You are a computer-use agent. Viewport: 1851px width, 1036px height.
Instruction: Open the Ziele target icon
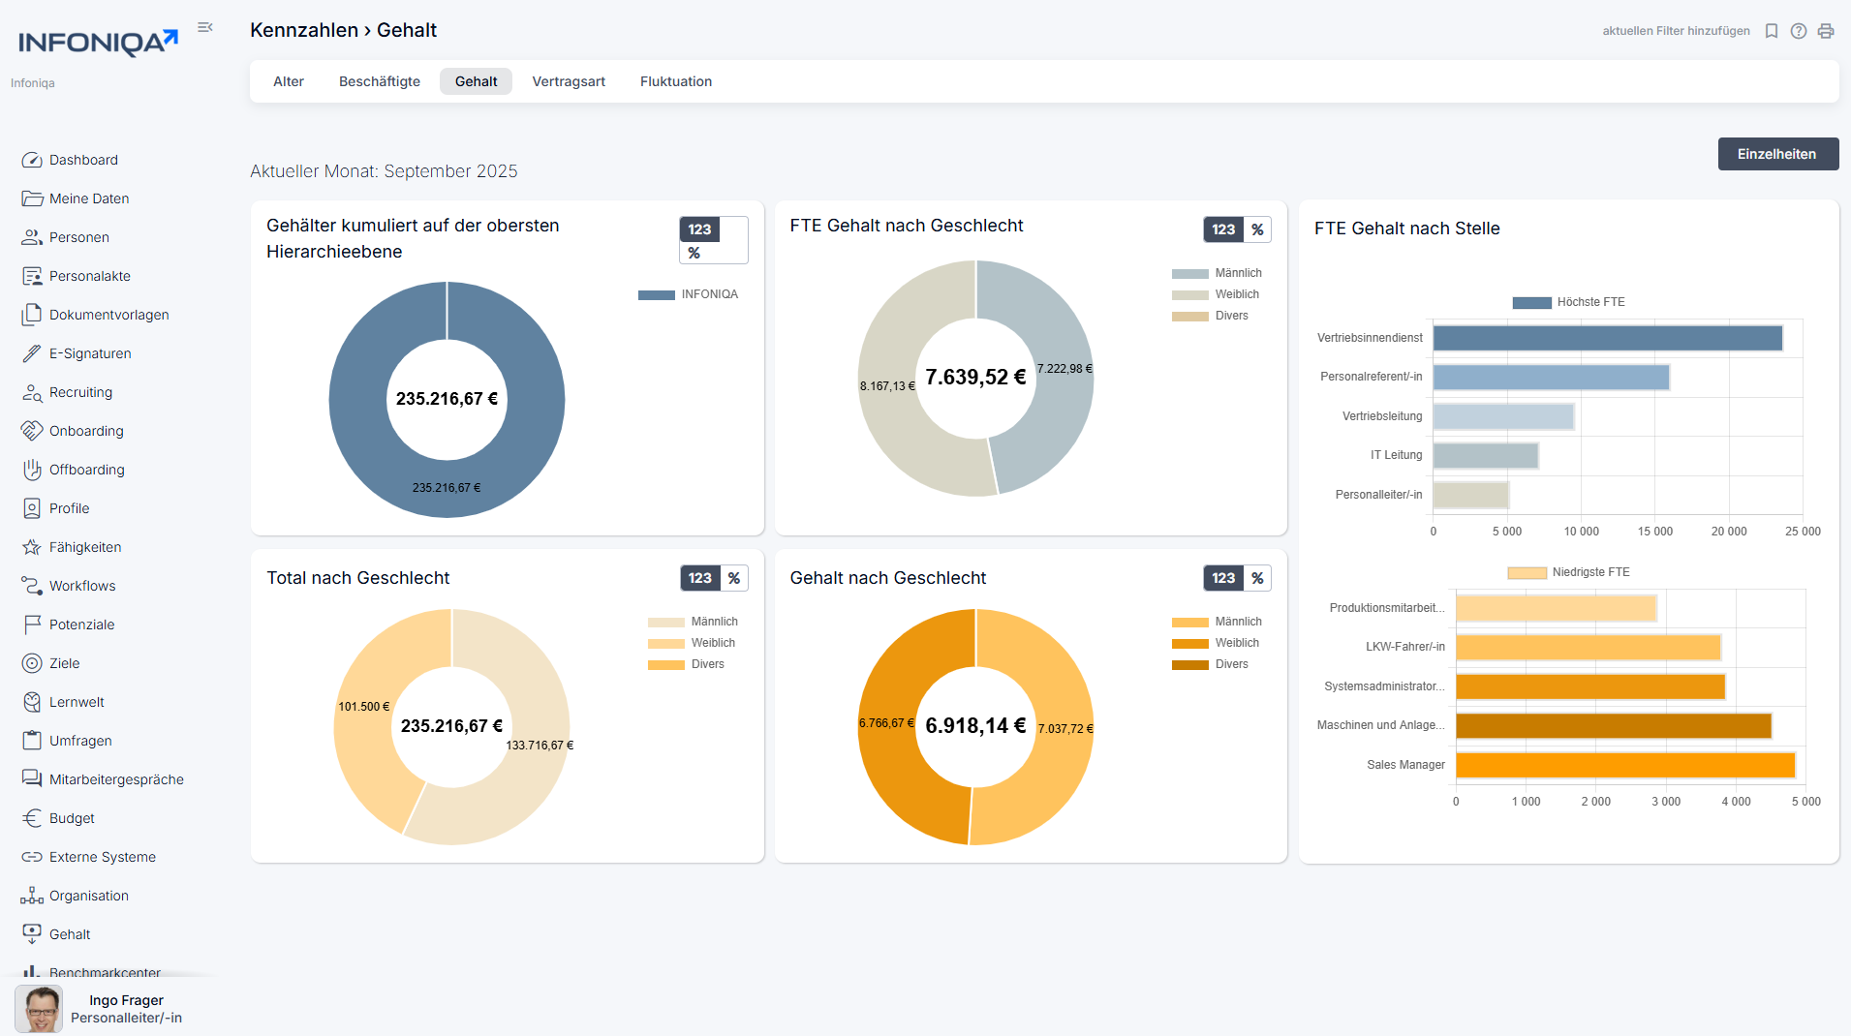click(x=32, y=663)
